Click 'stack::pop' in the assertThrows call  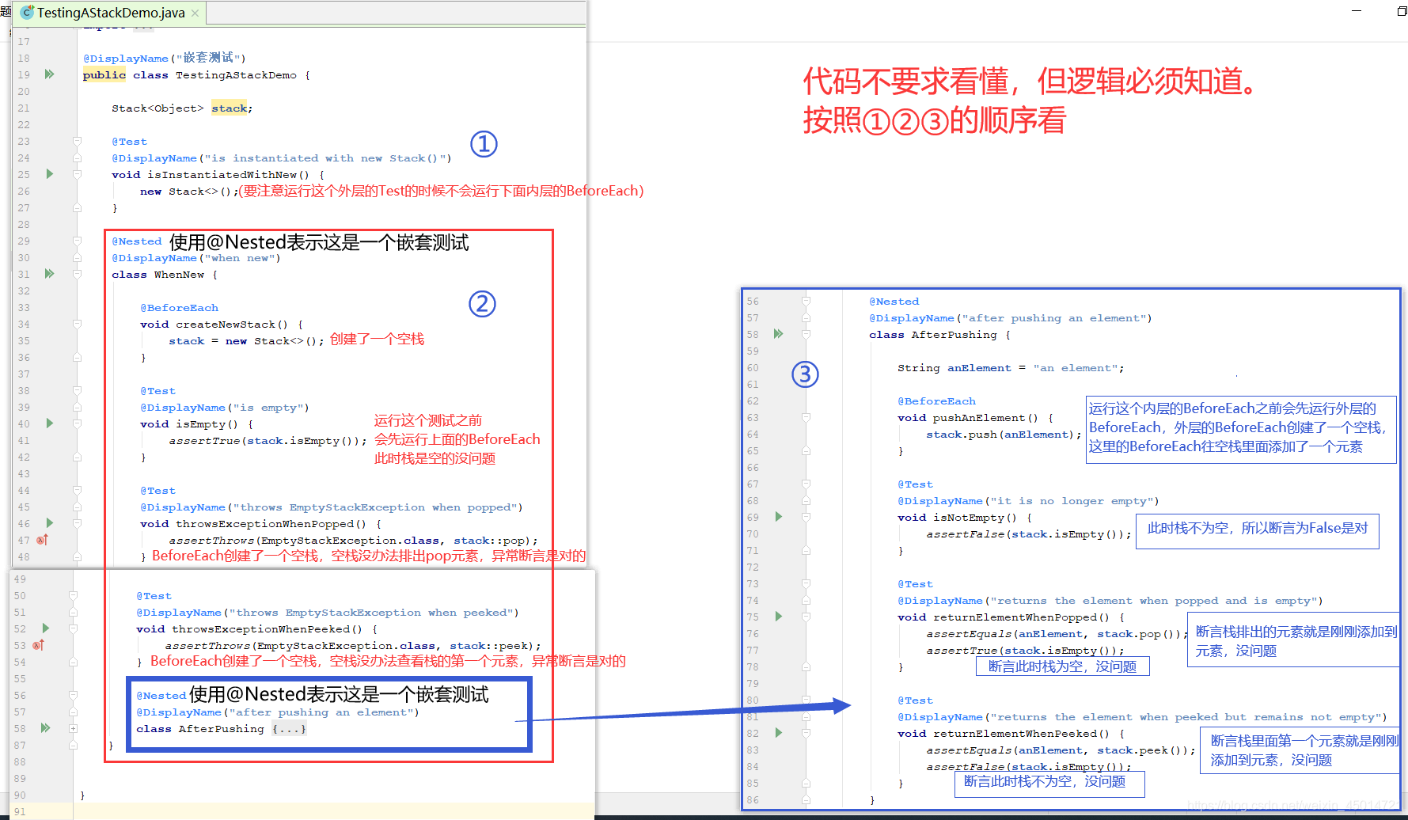(x=489, y=541)
